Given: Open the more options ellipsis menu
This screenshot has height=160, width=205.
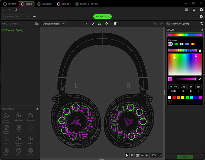Looking at the screenshot, I should point(34,17).
